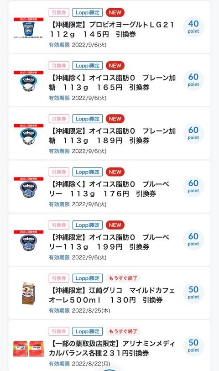Tap the 60 point badge for Oikos 189円
The height and width of the screenshot is (371, 219).
click(x=193, y=133)
